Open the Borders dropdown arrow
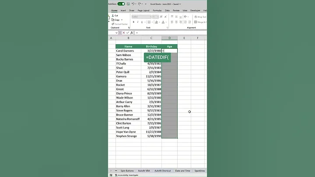315x177 pixels. coord(152,22)
